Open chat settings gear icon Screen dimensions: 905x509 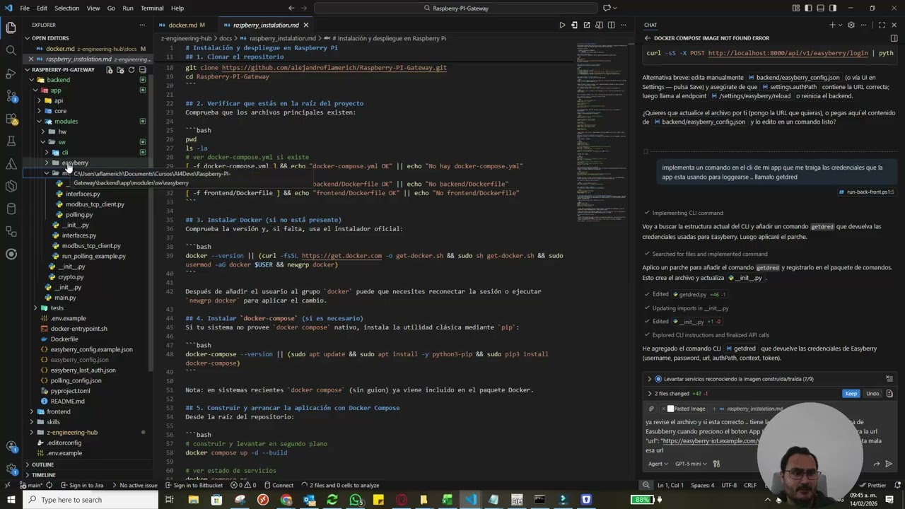851,25
